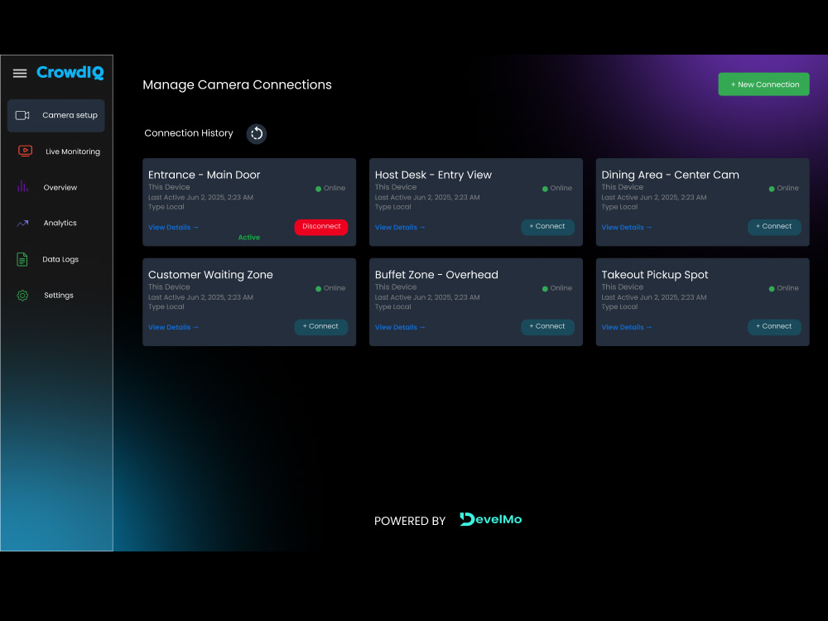Click Online status on Entrance - Main Door
The image size is (828, 621).
click(x=330, y=189)
